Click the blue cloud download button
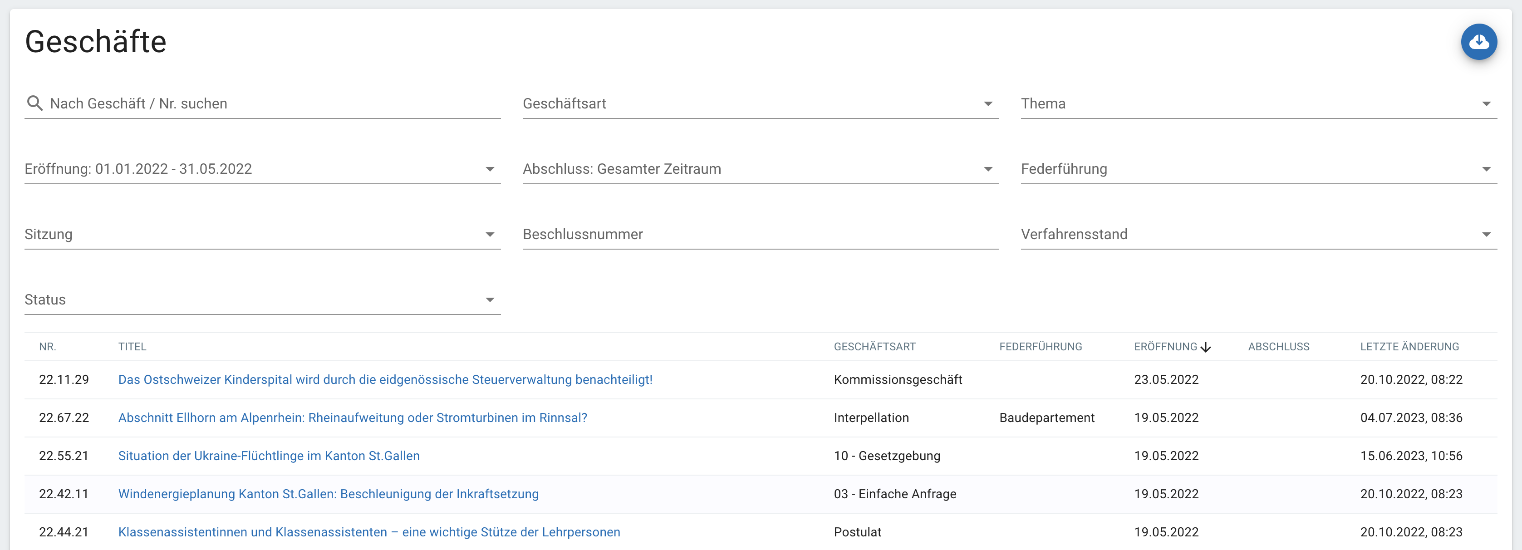The height and width of the screenshot is (550, 1522). (1478, 42)
